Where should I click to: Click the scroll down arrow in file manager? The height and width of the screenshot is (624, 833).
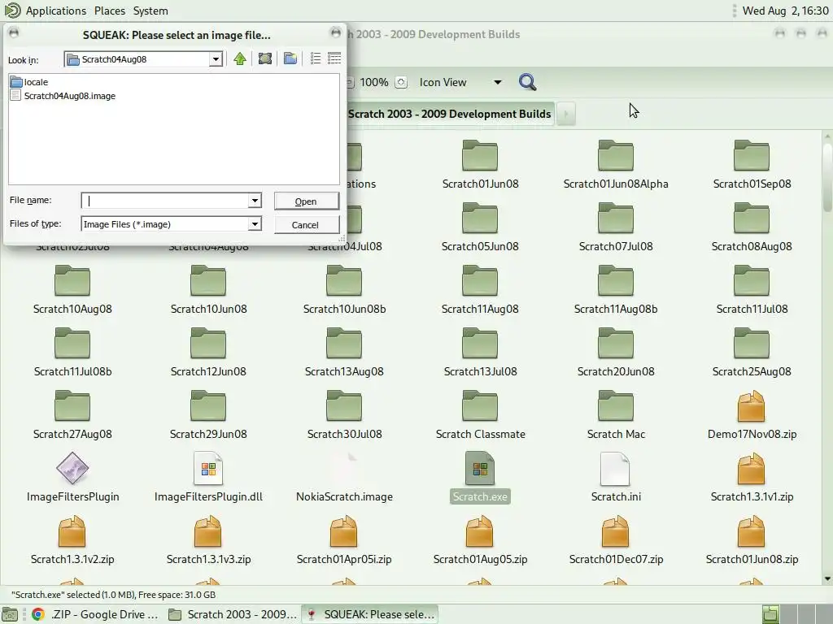(827, 578)
